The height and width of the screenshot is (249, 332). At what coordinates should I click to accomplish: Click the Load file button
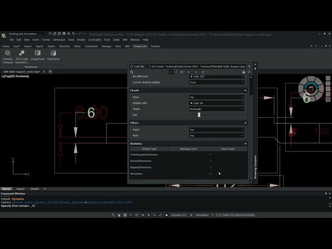coord(138,66)
